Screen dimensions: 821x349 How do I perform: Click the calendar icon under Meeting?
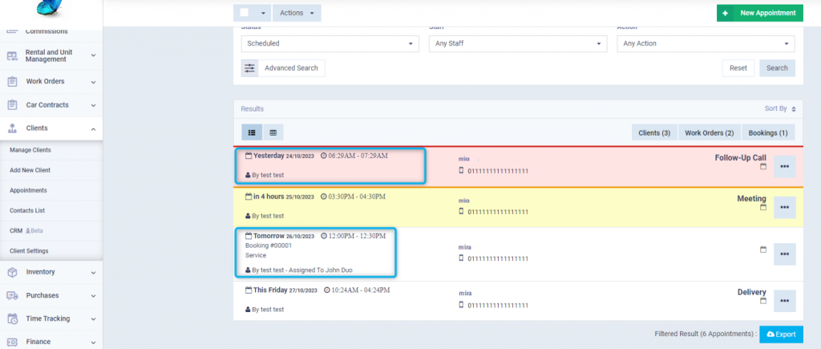763,208
